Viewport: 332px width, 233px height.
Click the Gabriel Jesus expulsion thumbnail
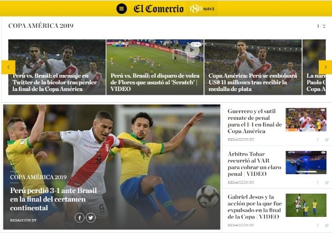point(306,205)
